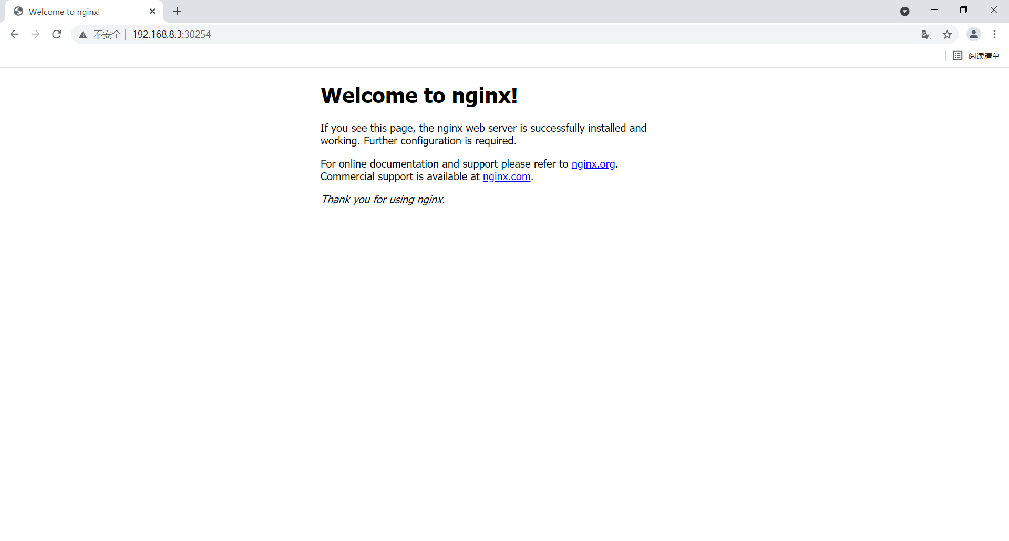Click the tab's globe favicon
This screenshot has height=541, width=1009.
18,12
